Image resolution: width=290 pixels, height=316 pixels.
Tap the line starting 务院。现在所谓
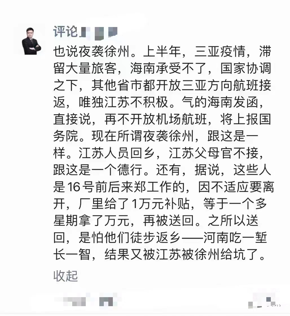click(156, 136)
